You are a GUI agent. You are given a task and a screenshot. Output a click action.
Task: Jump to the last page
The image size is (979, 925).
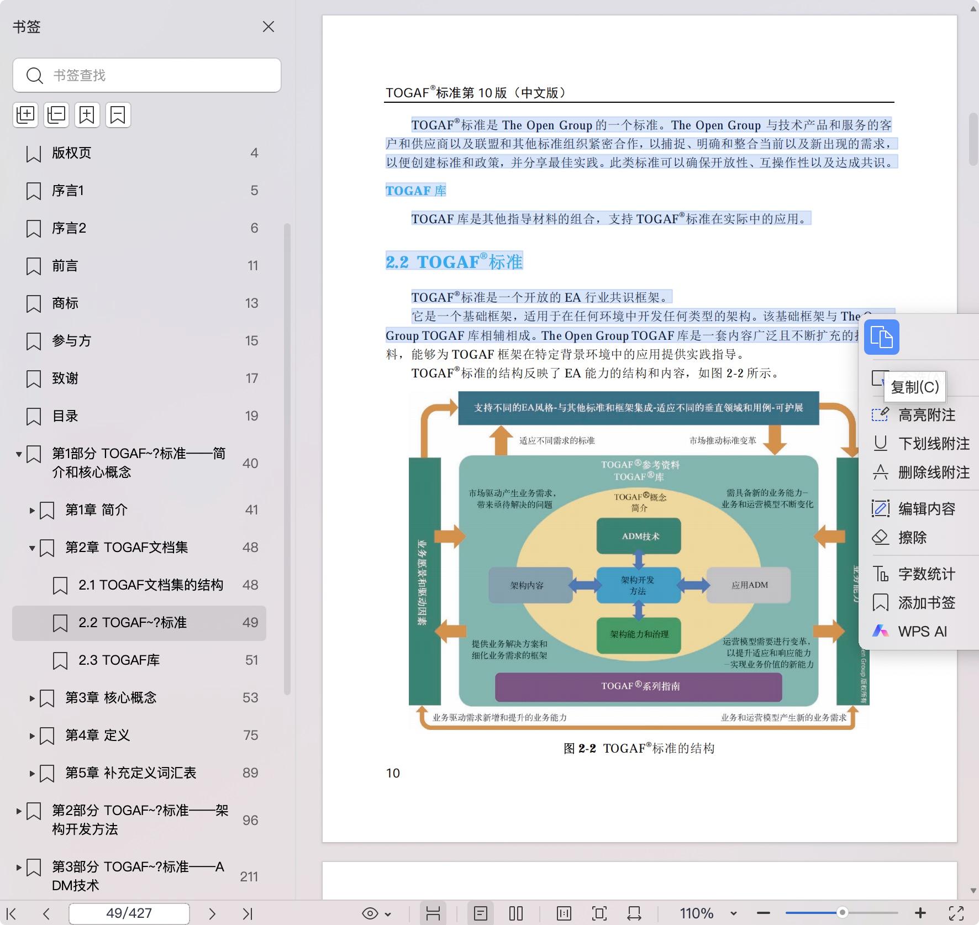[x=248, y=913]
